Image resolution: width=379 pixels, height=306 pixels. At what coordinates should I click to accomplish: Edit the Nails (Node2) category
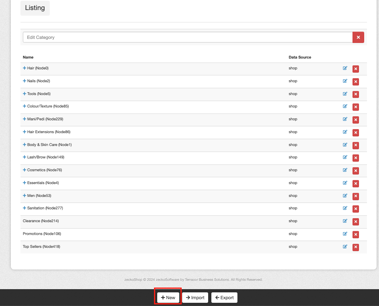click(x=345, y=81)
